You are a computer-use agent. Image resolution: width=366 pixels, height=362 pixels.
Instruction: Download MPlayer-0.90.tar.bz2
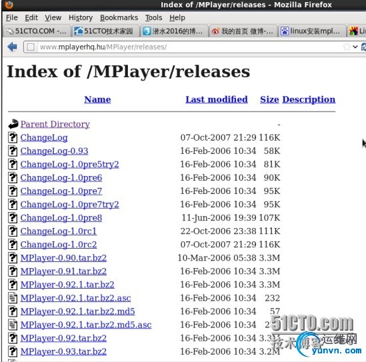pyautogui.click(x=63, y=258)
